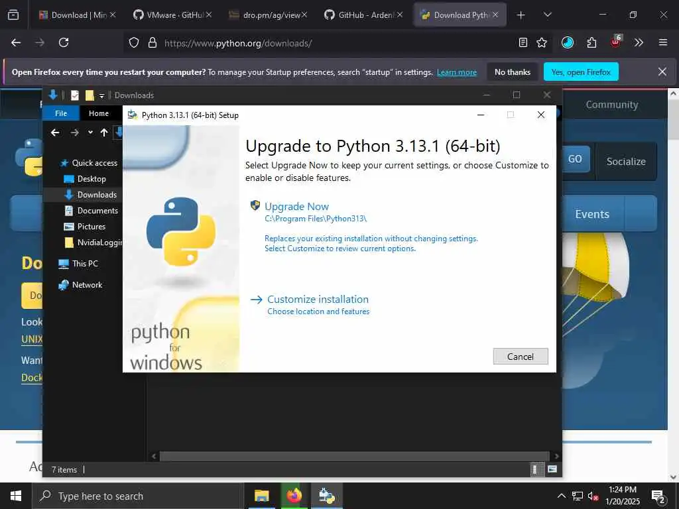Open File Explorer from taskbar

(261, 496)
